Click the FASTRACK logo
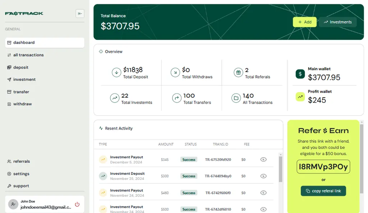The width and height of the screenshot is (368, 213). coord(24,13)
